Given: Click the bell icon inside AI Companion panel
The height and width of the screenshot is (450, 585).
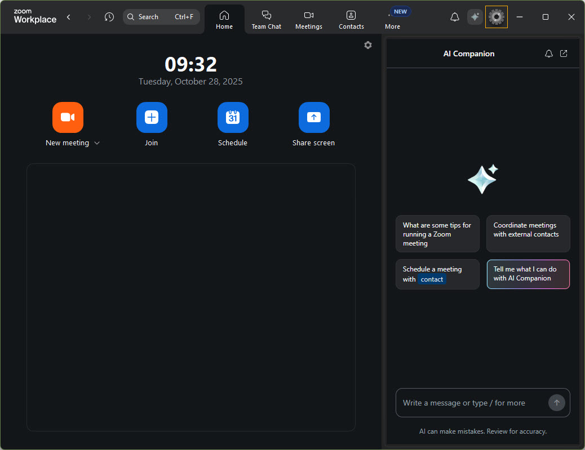Looking at the screenshot, I should pyautogui.click(x=548, y=53).
